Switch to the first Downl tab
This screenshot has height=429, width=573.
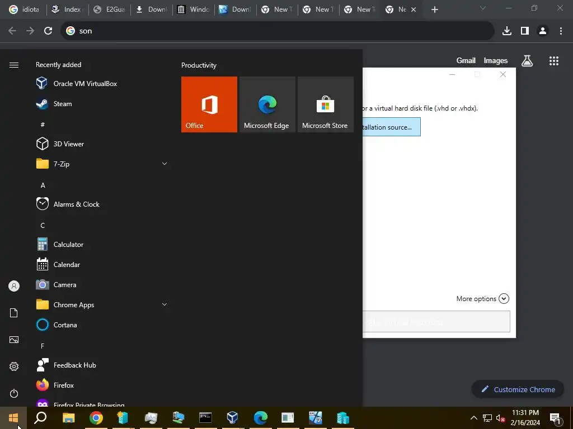152,9
